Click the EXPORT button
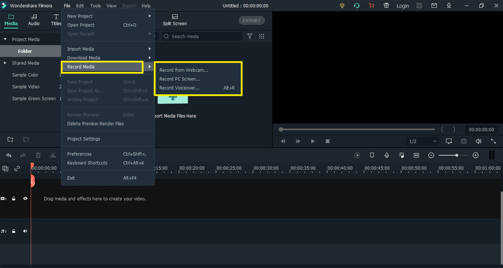 (251, 21)
